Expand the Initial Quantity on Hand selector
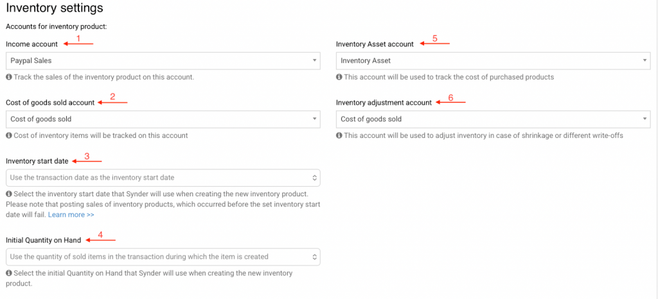Image resolution: width=658 pixels, height=299 pixels. (163, 257)
